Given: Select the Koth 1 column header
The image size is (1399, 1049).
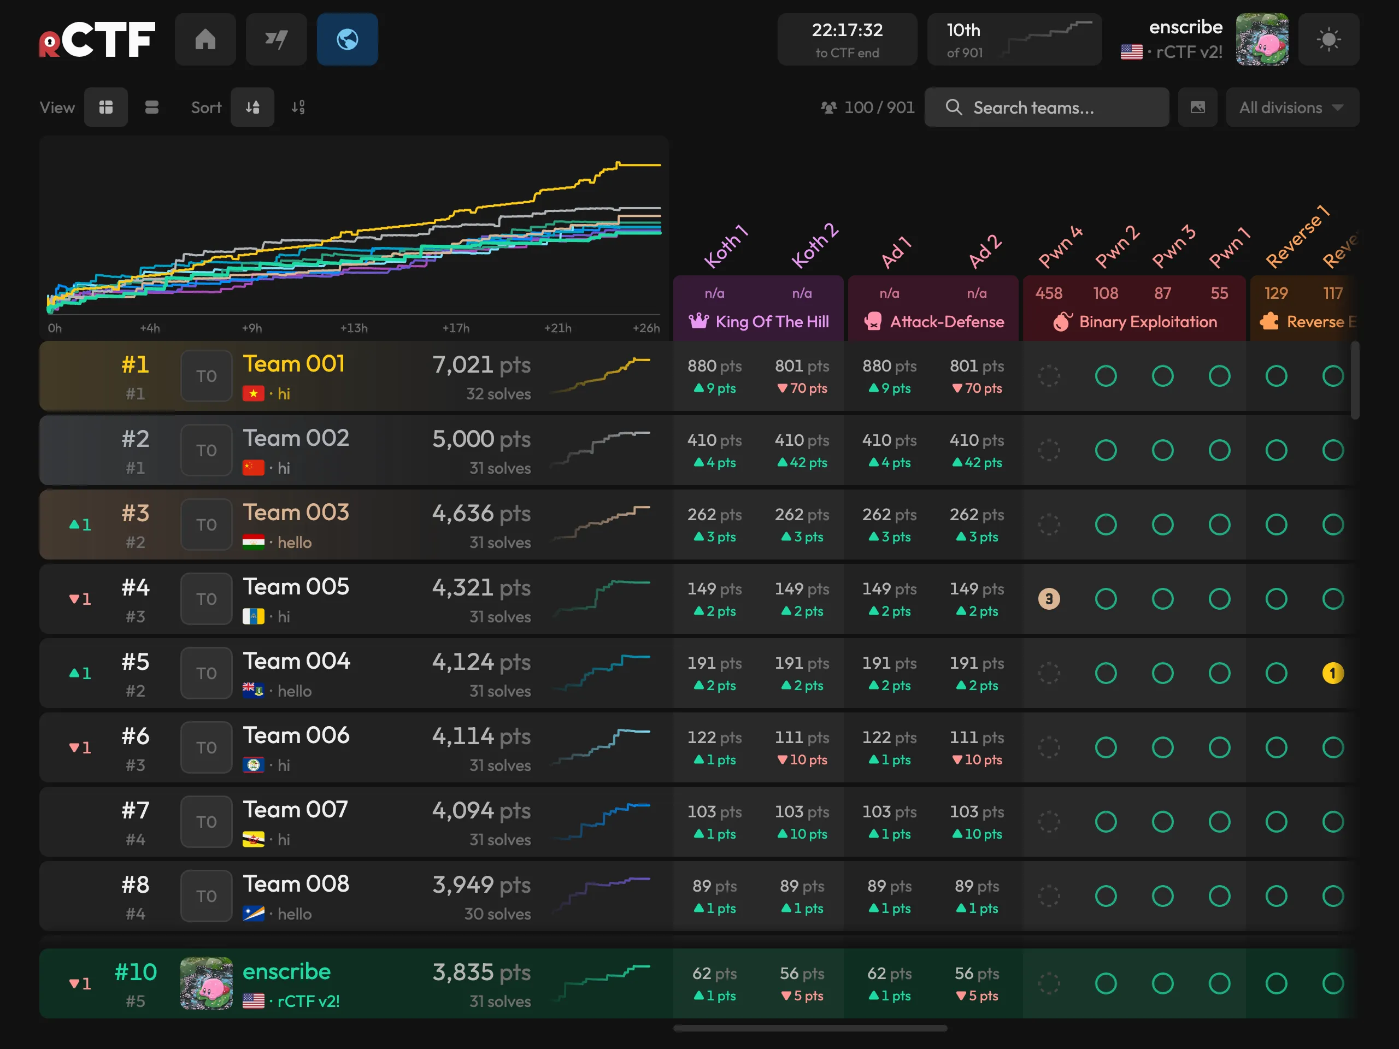Looking at the screenshot, I should [x=726, y=246].
